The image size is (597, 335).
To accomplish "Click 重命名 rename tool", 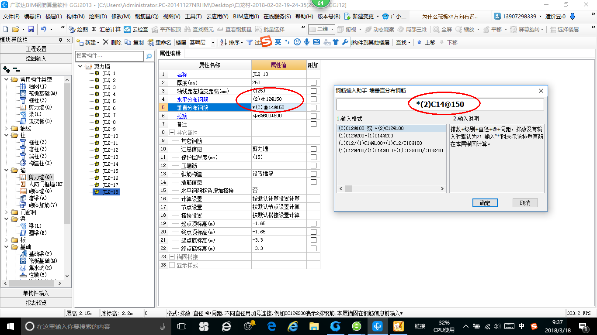I will click(159, 42).
